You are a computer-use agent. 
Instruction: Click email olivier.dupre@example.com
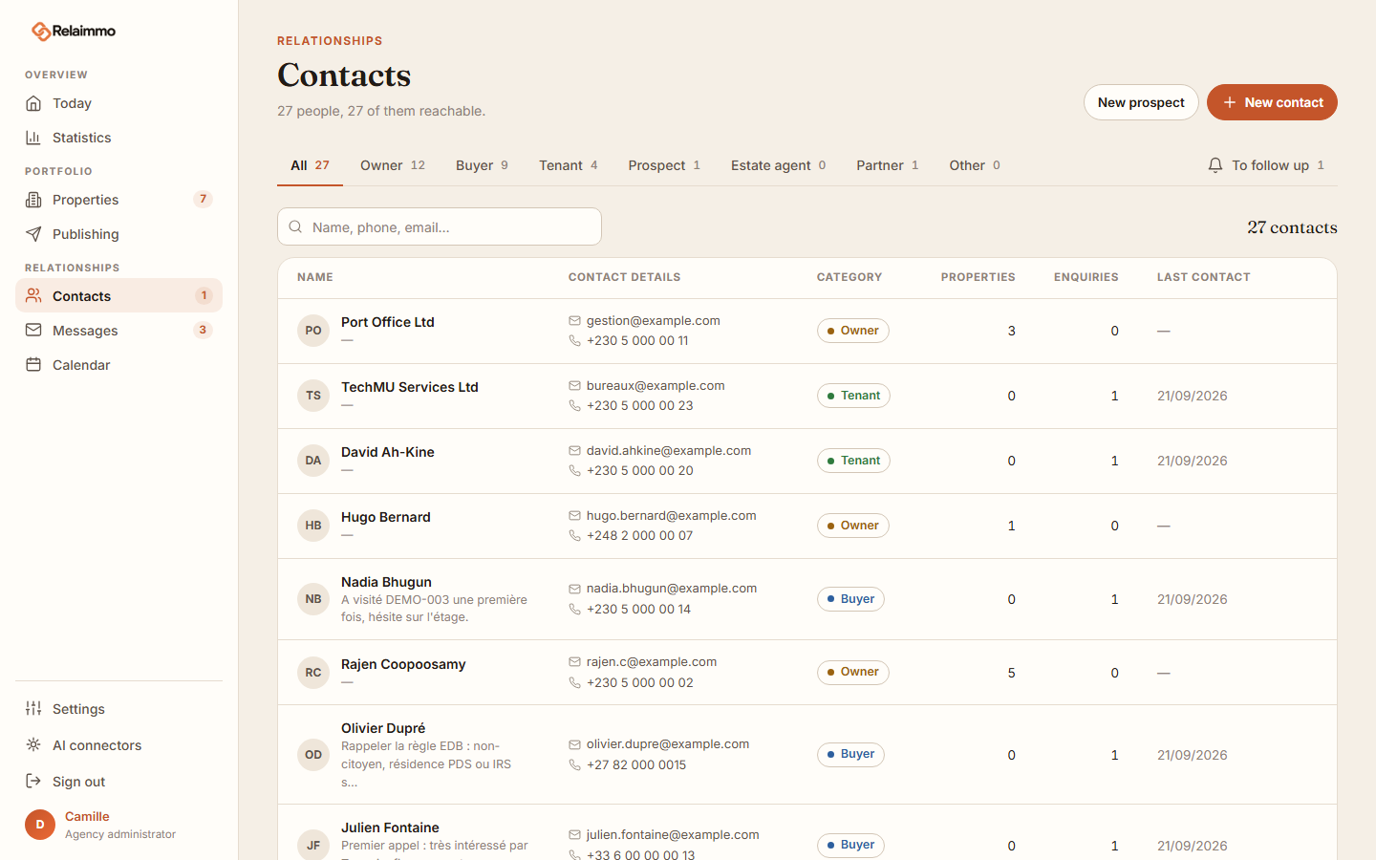coord(668,744)
